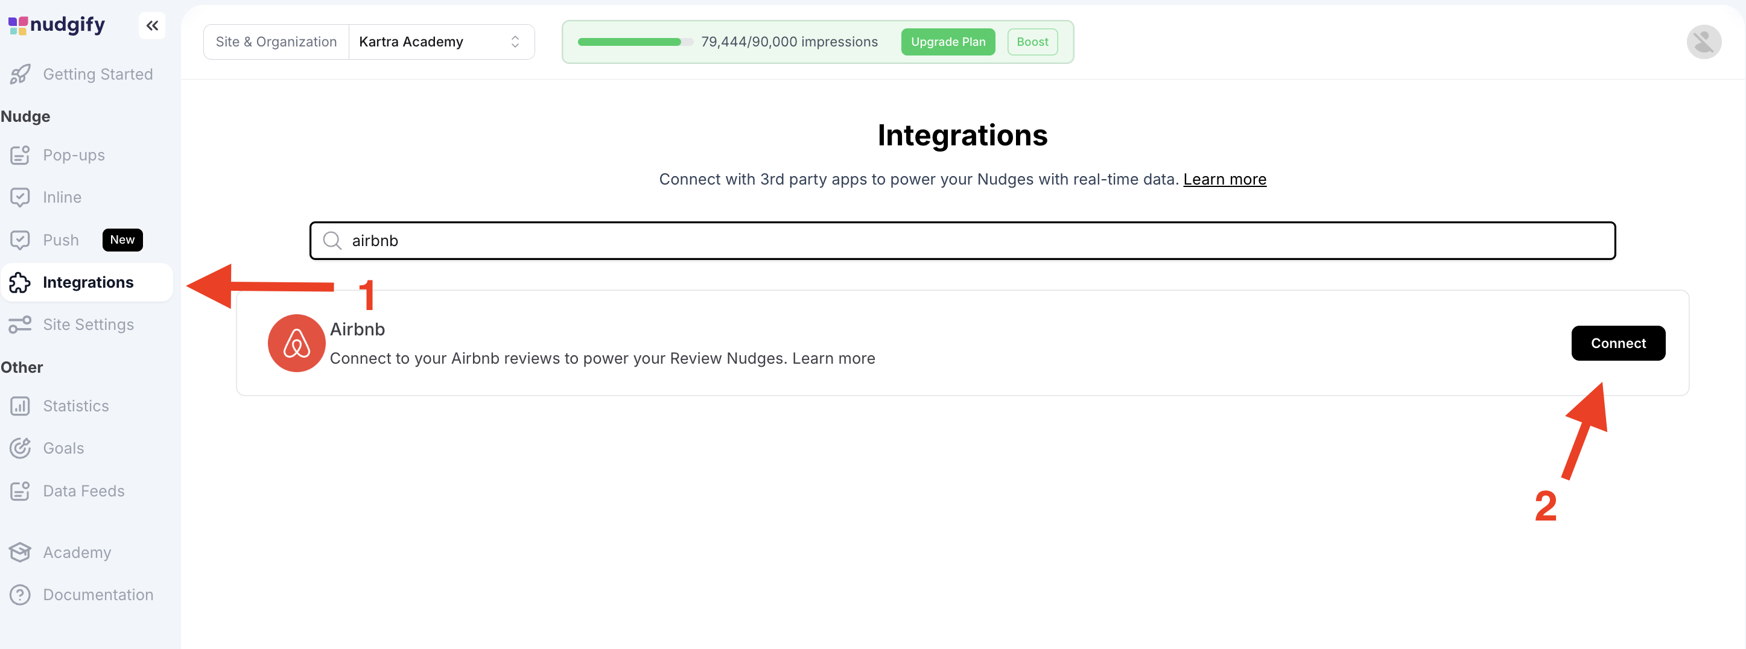
Task: Click Learn more in Airbnb description
Action: 834,358
